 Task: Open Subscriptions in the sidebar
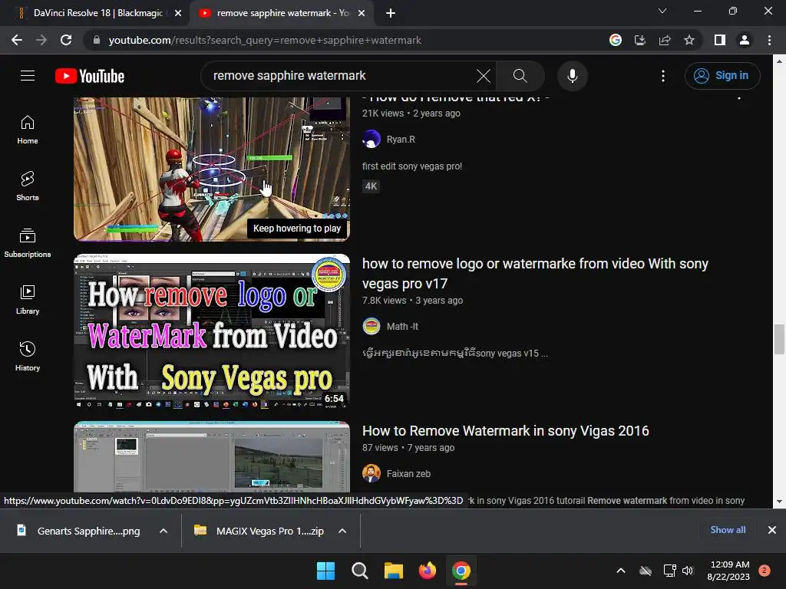28,243
